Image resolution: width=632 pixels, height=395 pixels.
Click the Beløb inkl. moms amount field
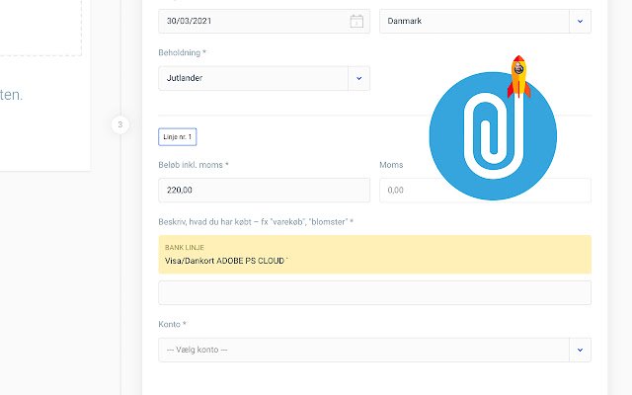[x=264, y=191]
